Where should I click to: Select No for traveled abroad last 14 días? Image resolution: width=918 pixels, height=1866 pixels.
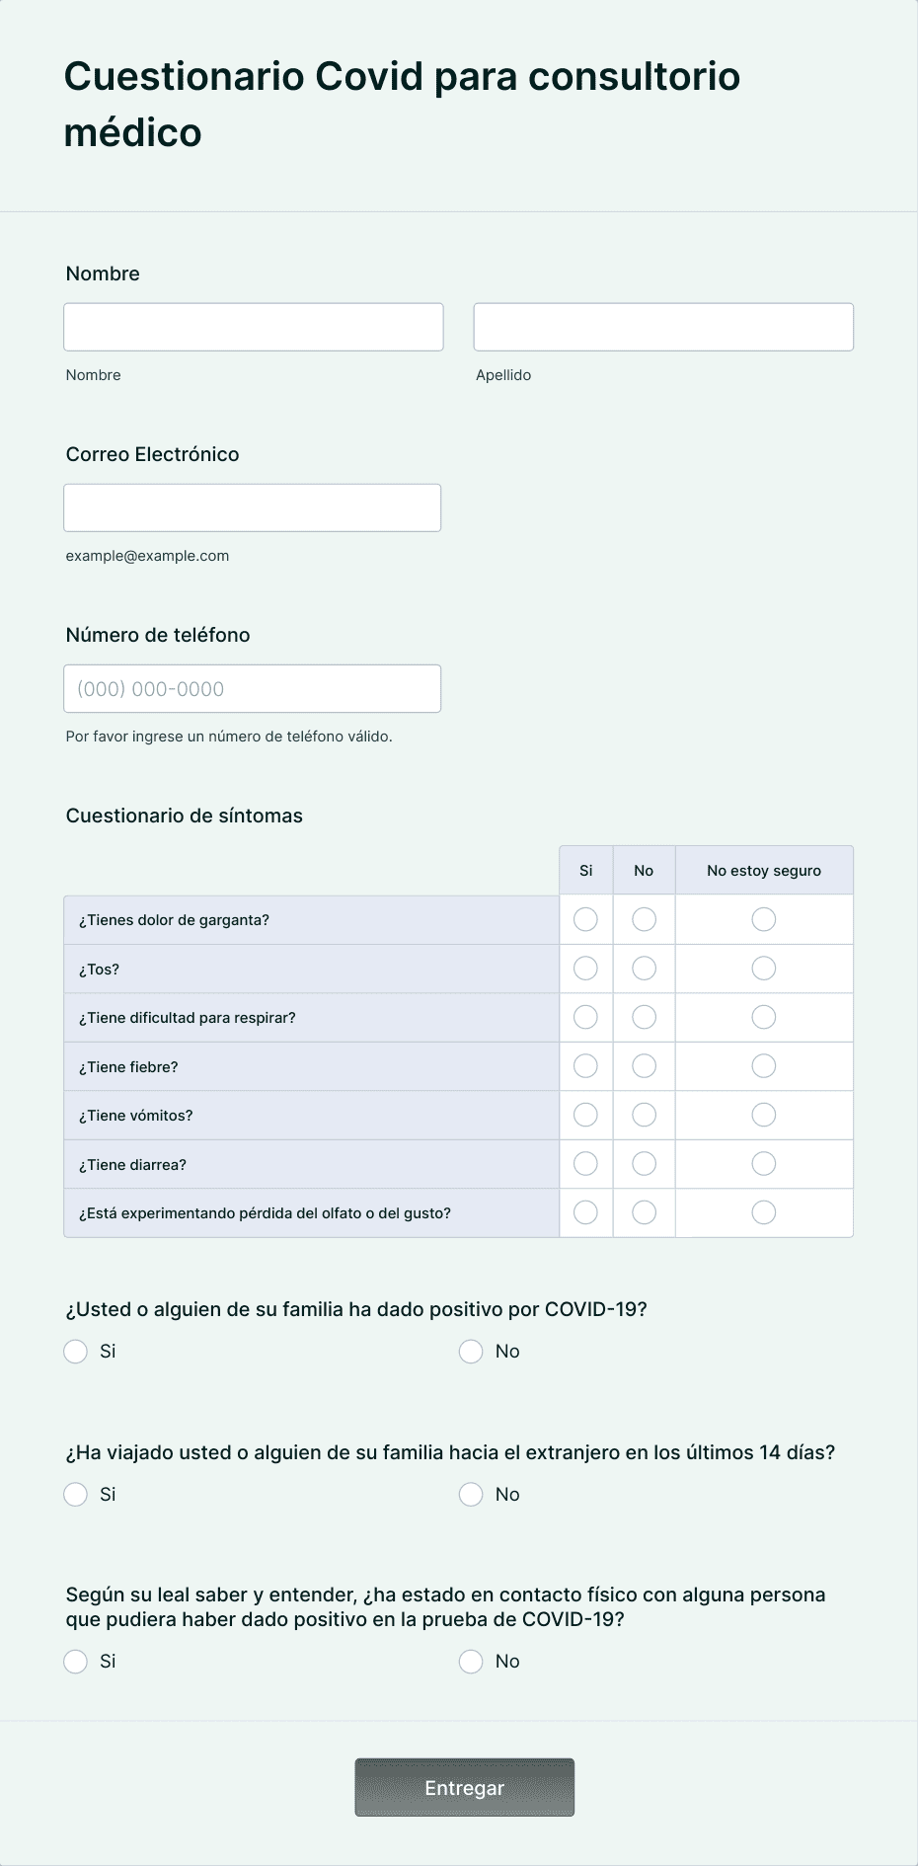coord(471,1494)
